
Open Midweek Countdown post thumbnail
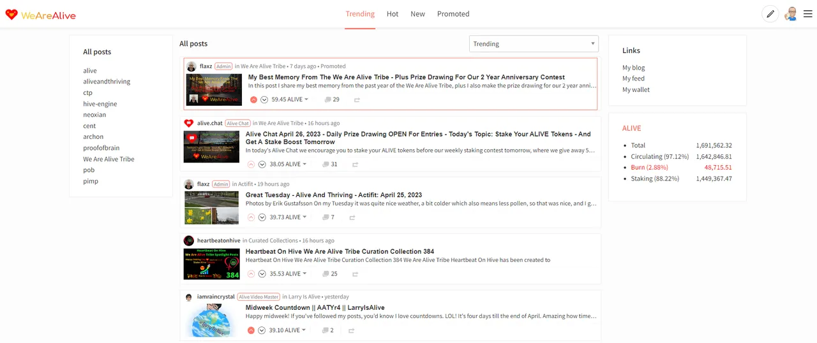(211, 321)
